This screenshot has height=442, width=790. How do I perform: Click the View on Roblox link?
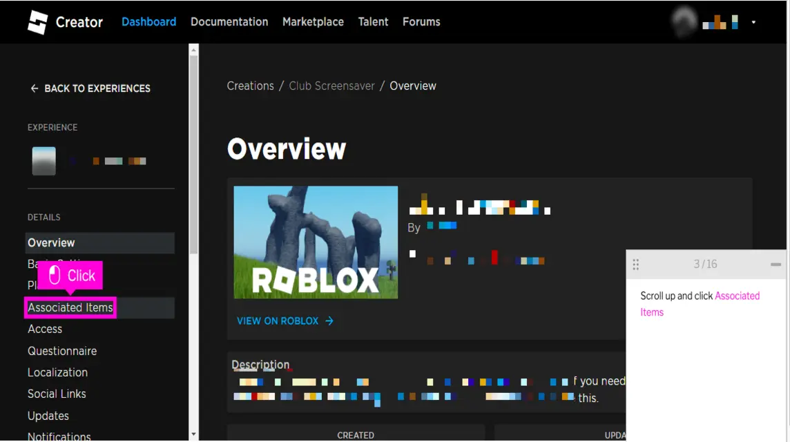tap(285, 321)
